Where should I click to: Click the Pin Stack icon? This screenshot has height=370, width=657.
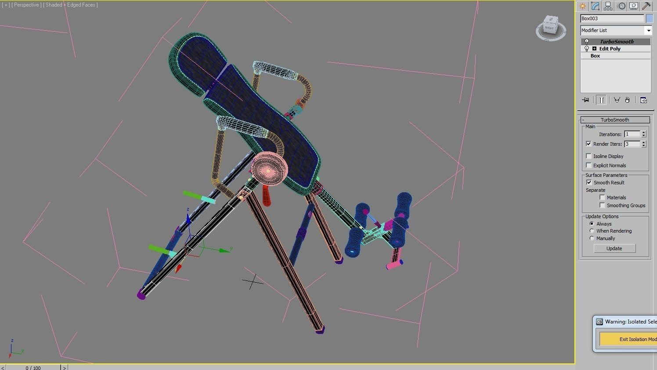585,100
